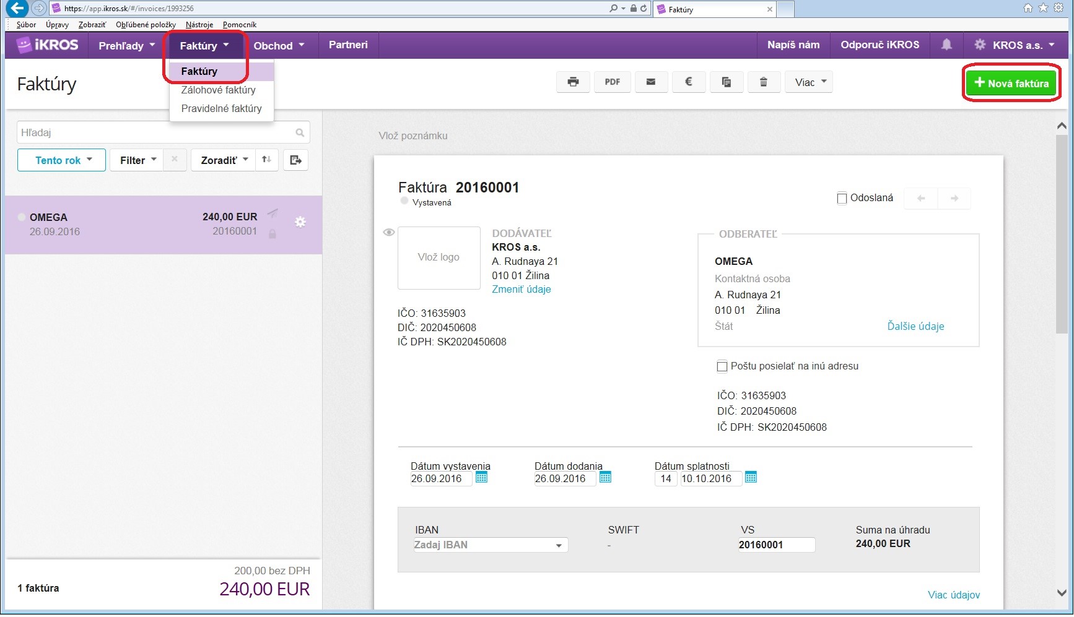The height and width of the screenshot is (617, 1074).
Task: Select Pravidelné faktúry menu item
Action: point(222,108)
